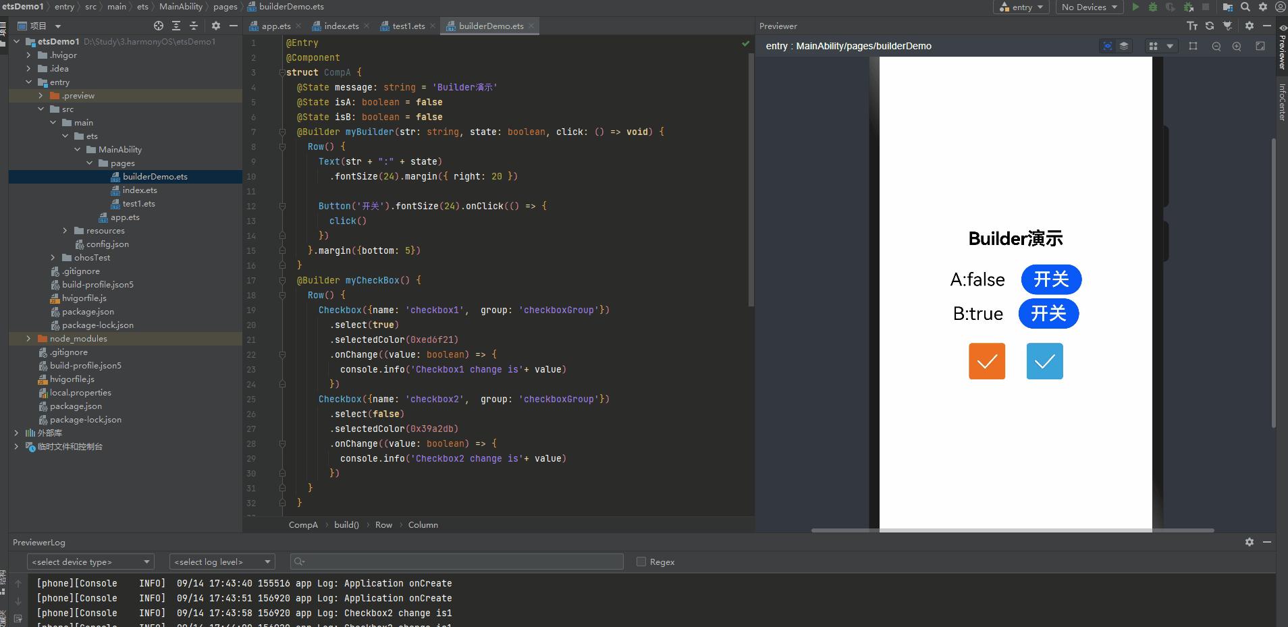The height and width of the screenshot is (627, 1288).
Task: Switch to the index.ets tab
Action: [341, 26]
